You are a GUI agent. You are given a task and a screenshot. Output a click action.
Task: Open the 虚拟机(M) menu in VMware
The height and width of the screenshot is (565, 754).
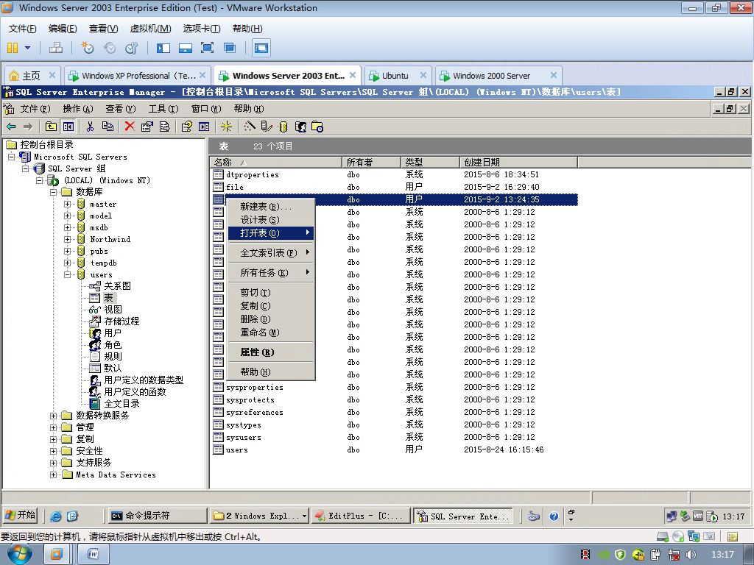pyautogui.click(x=150, y=29)
